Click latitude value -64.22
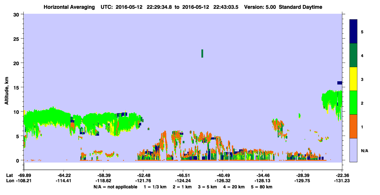The height and width of the screenshot is (195, 380). coord(63,175)
